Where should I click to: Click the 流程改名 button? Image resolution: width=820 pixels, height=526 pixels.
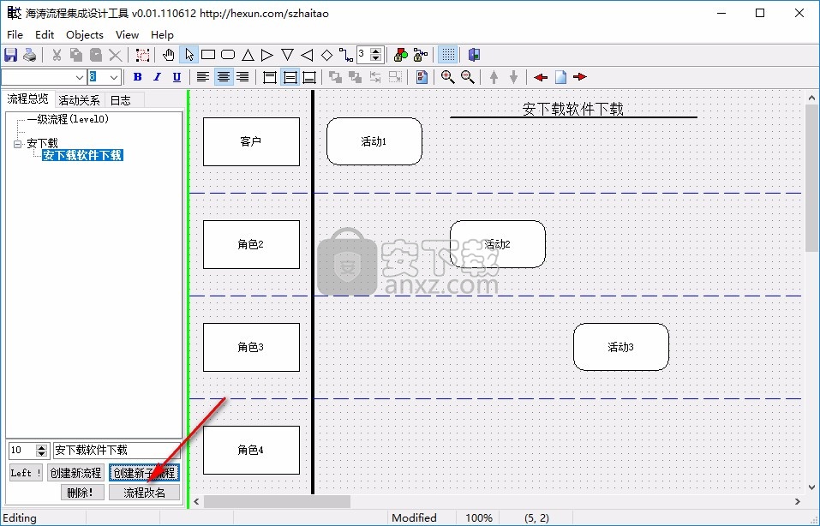(x=144, y=493)
